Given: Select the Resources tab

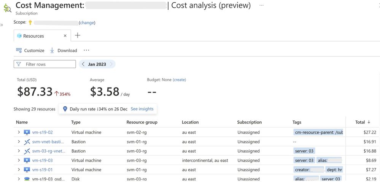Looking at the screenshot, I should (x=33, y=36).
